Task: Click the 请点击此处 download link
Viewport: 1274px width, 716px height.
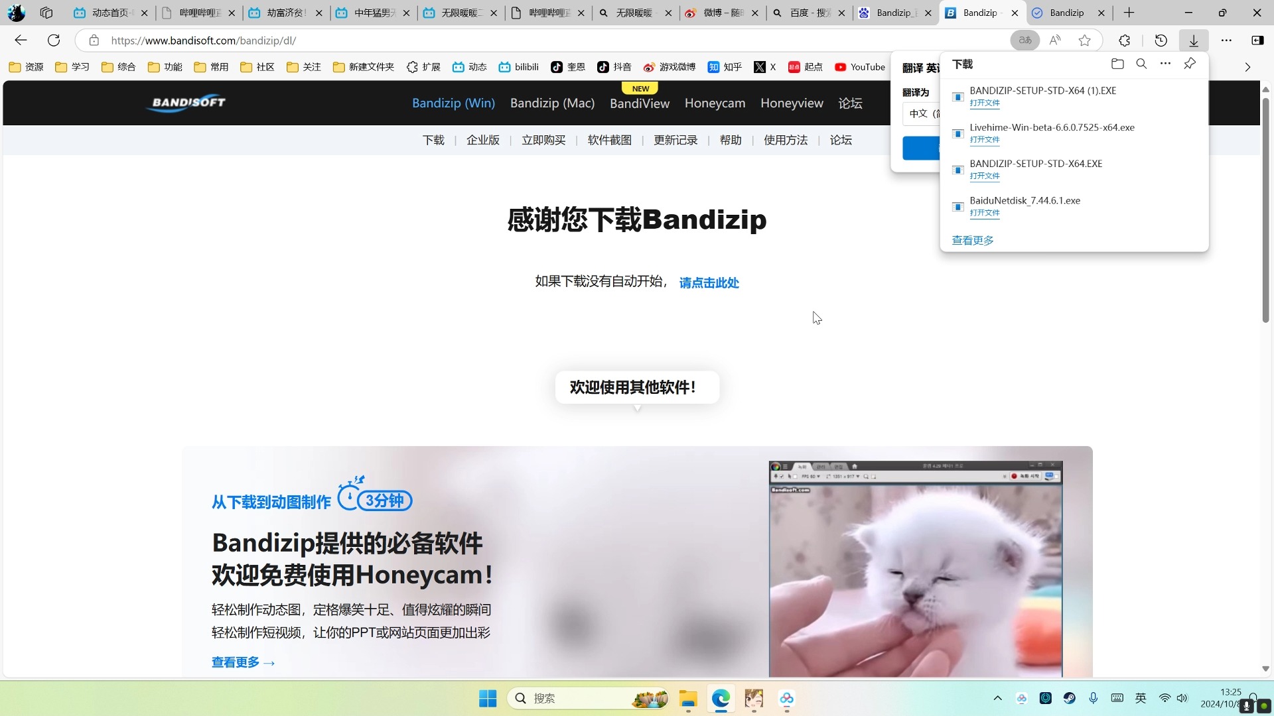Action: [709, 282]
